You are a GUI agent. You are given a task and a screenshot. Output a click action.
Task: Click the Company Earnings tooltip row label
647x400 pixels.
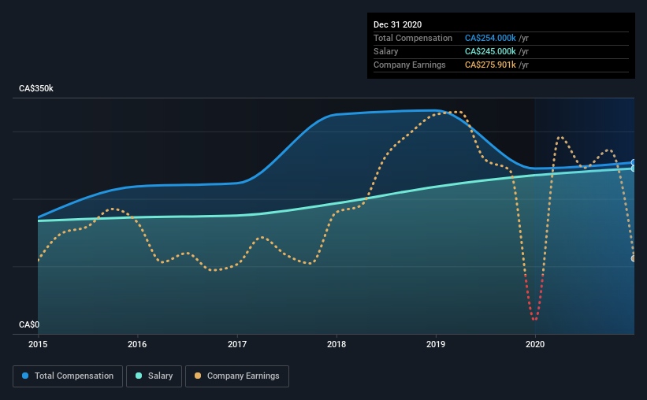coord(409,65)
